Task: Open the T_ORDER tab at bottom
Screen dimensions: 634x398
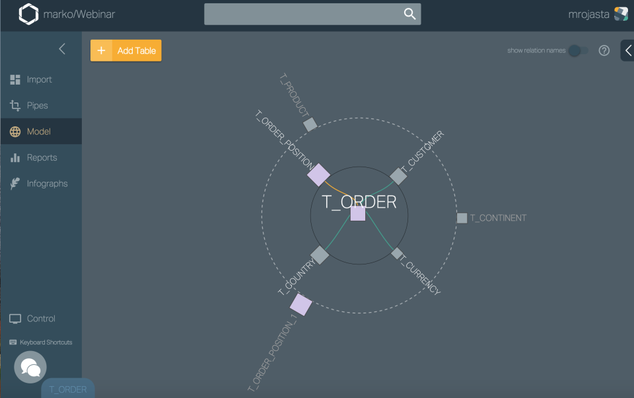Action: click(x=68, y=389)
